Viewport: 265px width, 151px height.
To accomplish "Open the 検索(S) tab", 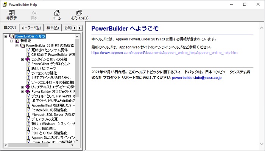I will tap(53, 28).
